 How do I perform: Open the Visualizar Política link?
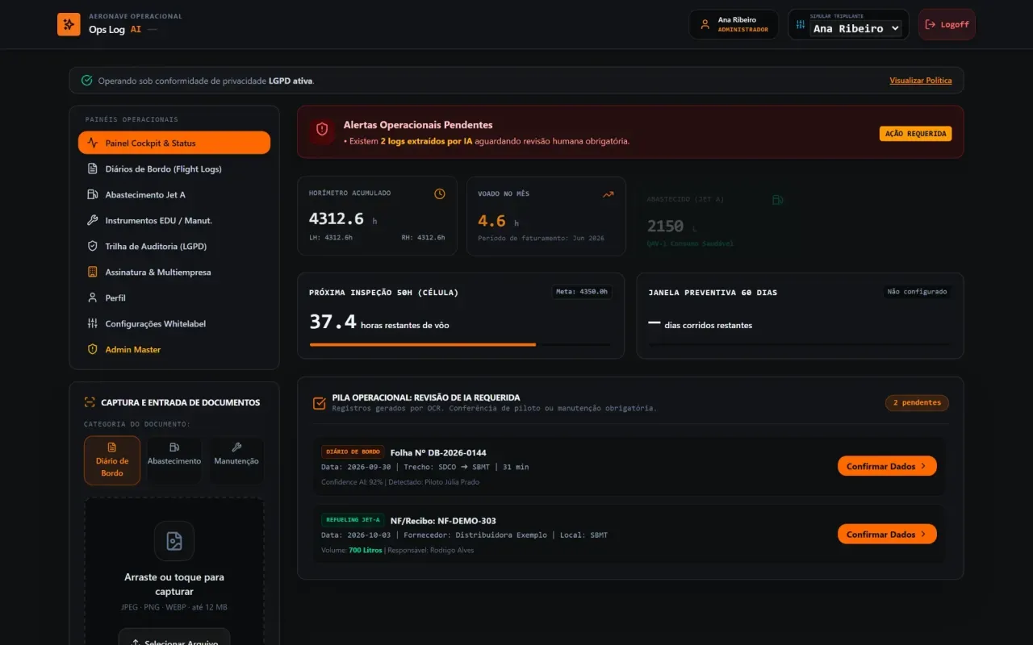921,81
